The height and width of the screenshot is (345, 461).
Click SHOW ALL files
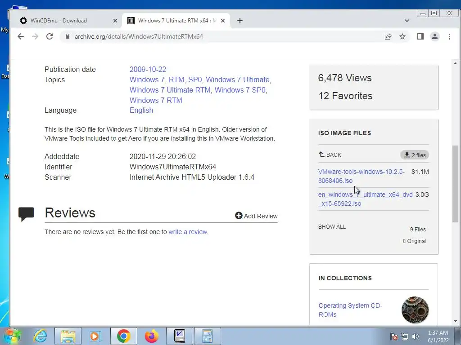pos(332,226)
